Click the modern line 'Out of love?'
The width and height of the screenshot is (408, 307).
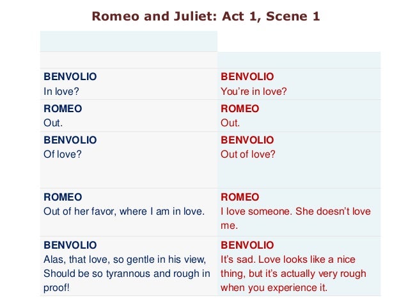coord(248,154)
